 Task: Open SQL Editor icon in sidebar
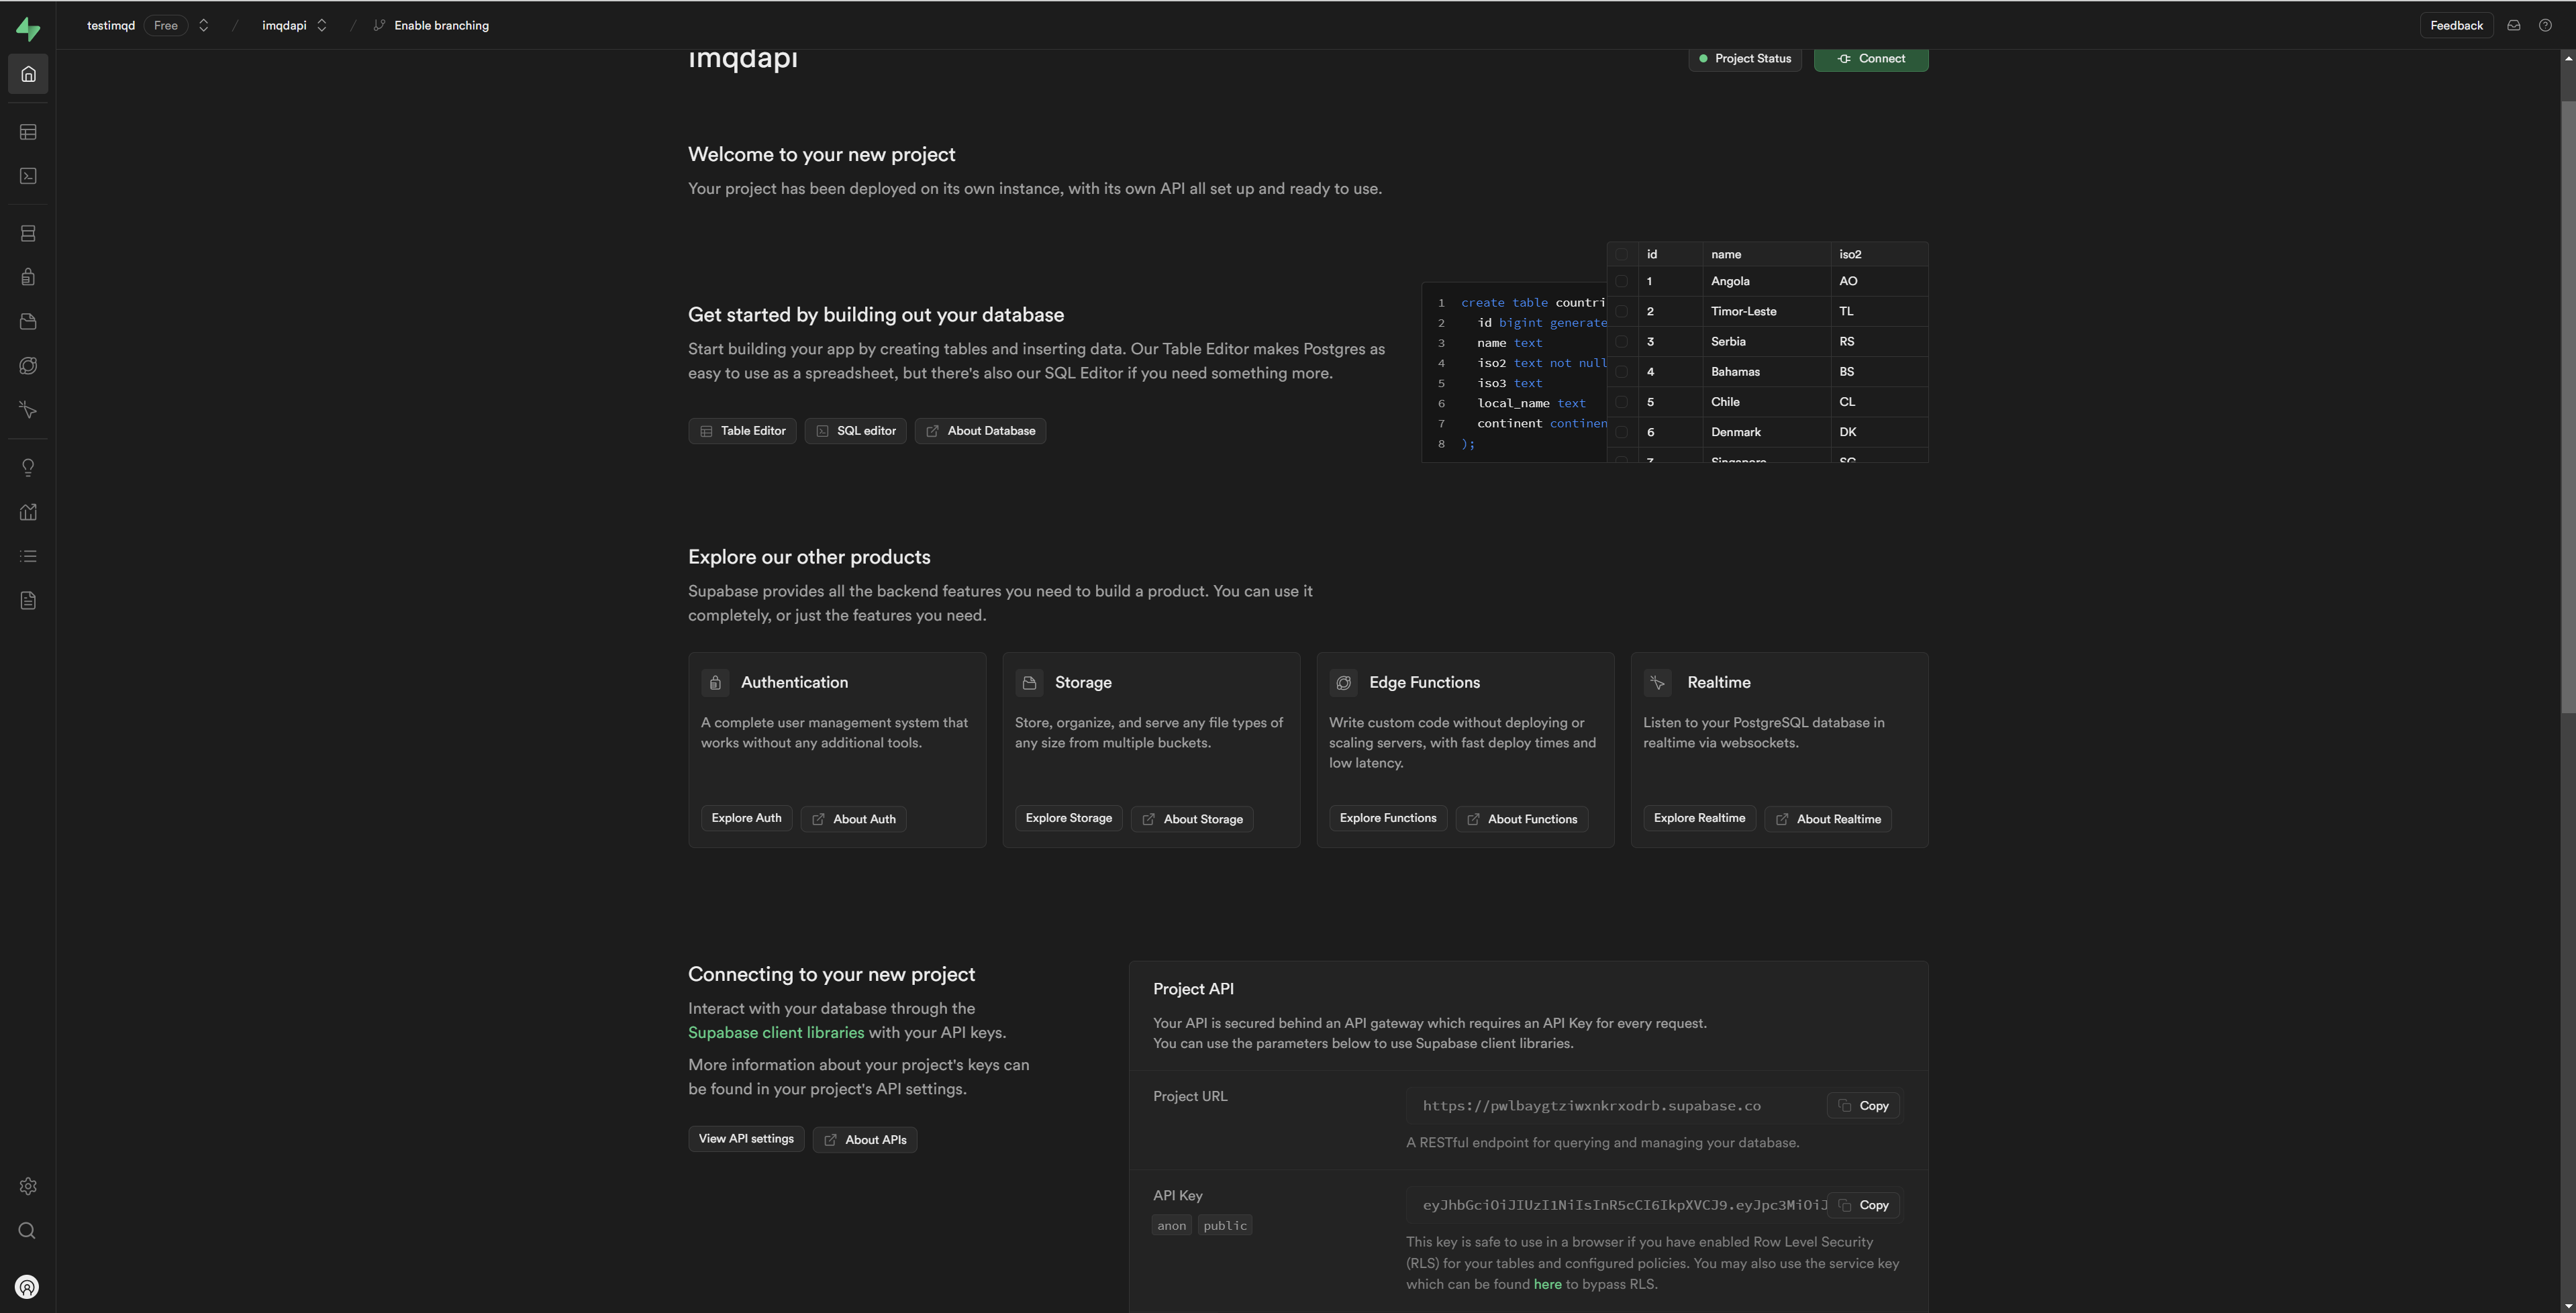click(x=28, y=176)
